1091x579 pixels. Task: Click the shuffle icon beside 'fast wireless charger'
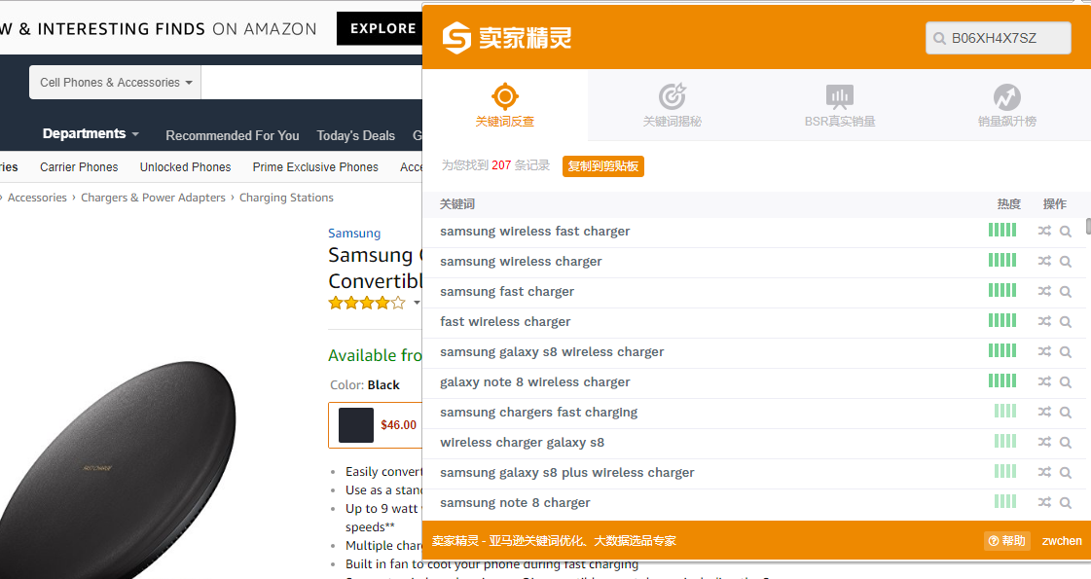tap(1044, 322)
